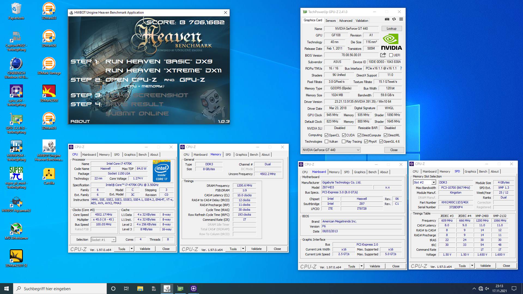Open Bench tab in CPU-Z CPU window
This screenshot has width=523, height=294.
(142, 155)
